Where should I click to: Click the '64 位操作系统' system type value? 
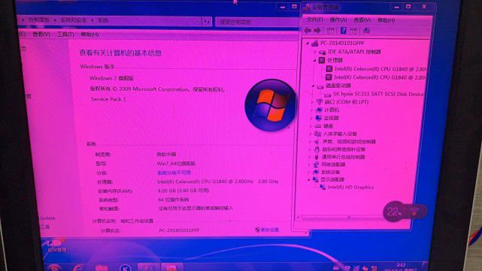174,200
